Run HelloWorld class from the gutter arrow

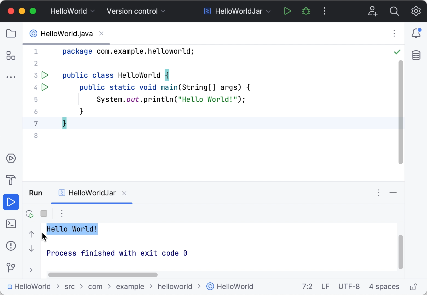pyautogui.click(x=45, y=75)
